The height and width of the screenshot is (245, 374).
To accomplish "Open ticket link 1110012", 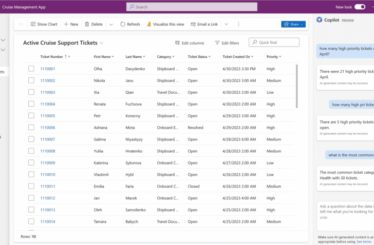I will click(x=48, y=198).
